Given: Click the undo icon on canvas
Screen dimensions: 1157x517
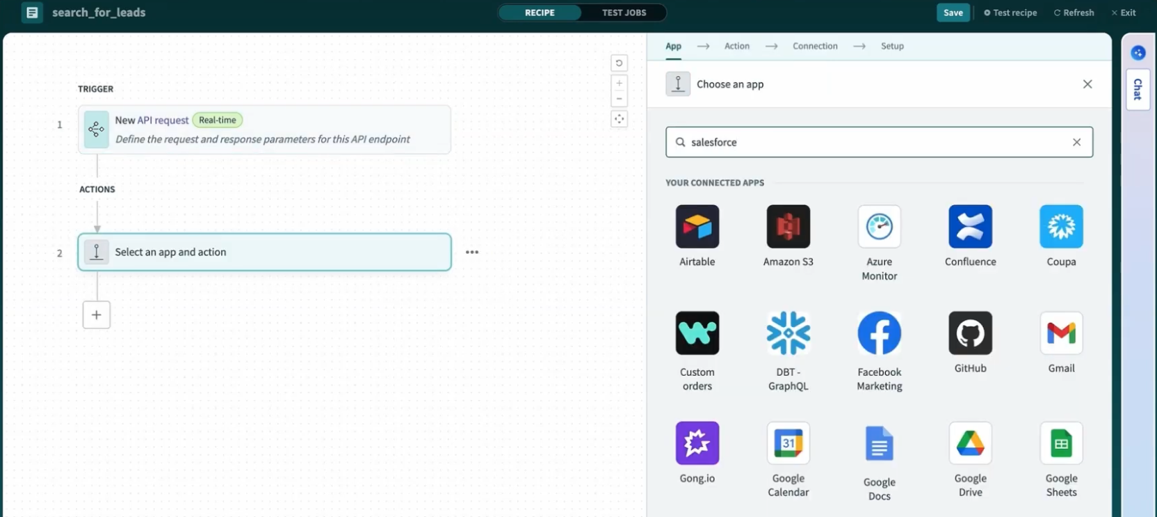Looking at the screenshot, I should point(619,63).
